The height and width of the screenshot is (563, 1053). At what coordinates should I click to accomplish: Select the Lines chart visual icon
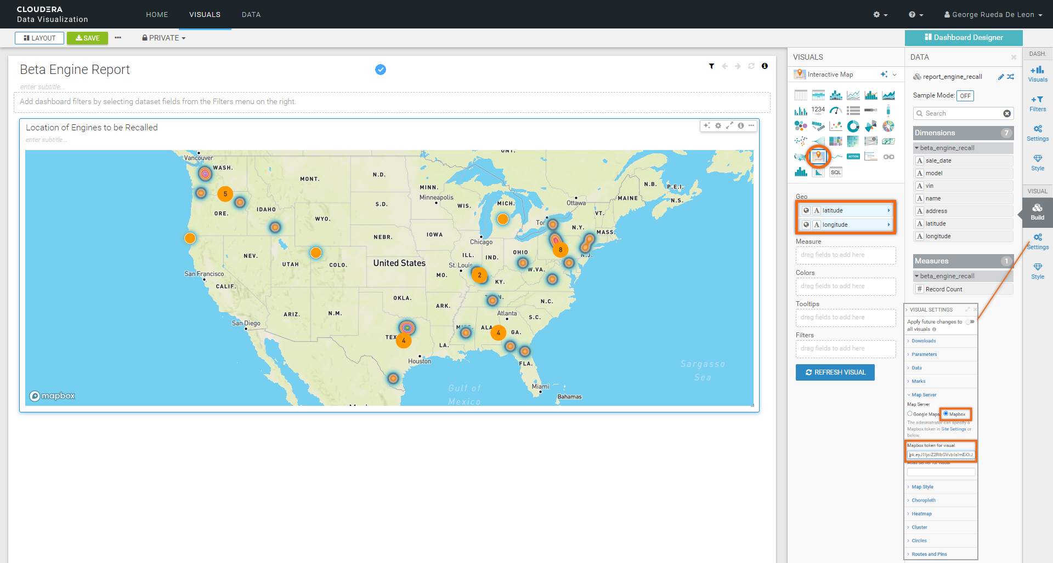pyautogui.click(x=853, y=95)
